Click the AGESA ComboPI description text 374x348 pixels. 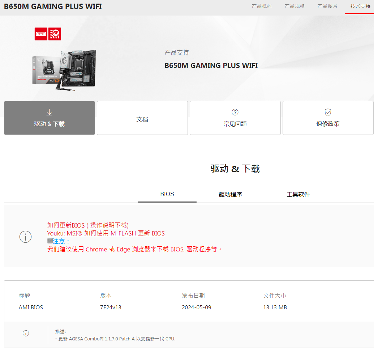tap(115, 339)
